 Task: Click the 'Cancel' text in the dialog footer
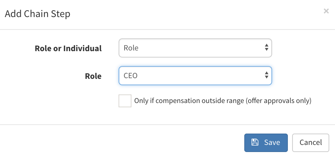tap(310, 142)
